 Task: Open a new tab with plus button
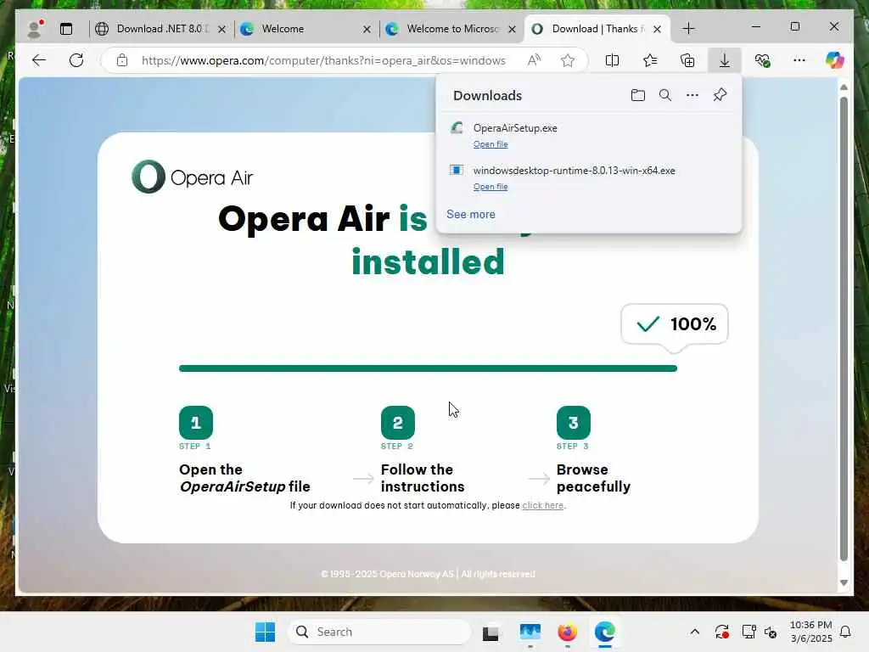pyautogui.click(x=688, y=29)
